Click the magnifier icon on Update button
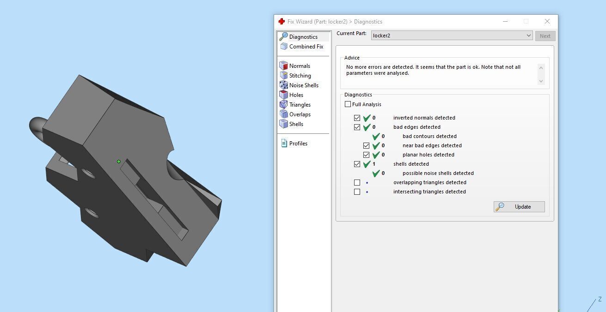This screenshot has width=606, height=312. point(500,207)
